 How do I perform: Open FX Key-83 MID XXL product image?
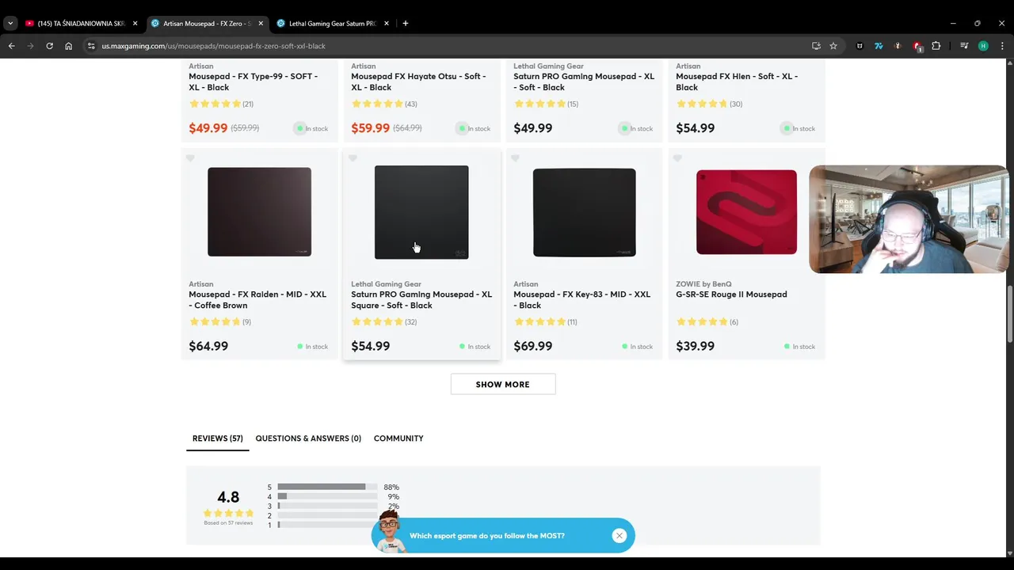pyautogui.click(x=584, y=212)
